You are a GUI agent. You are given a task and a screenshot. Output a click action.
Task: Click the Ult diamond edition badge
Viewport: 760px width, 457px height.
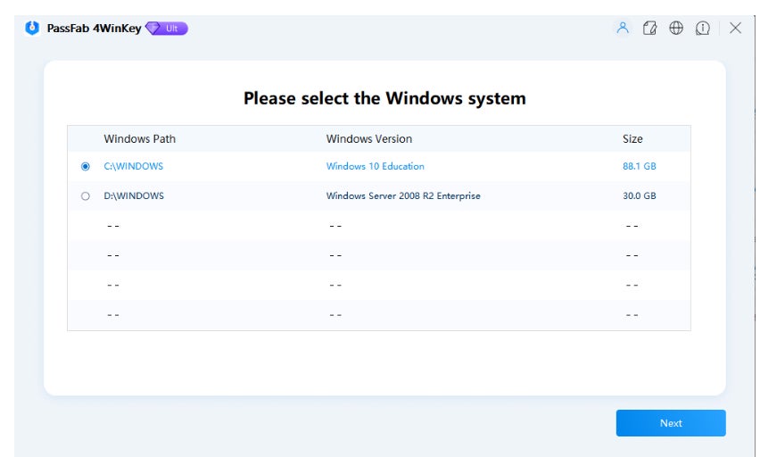166,29
